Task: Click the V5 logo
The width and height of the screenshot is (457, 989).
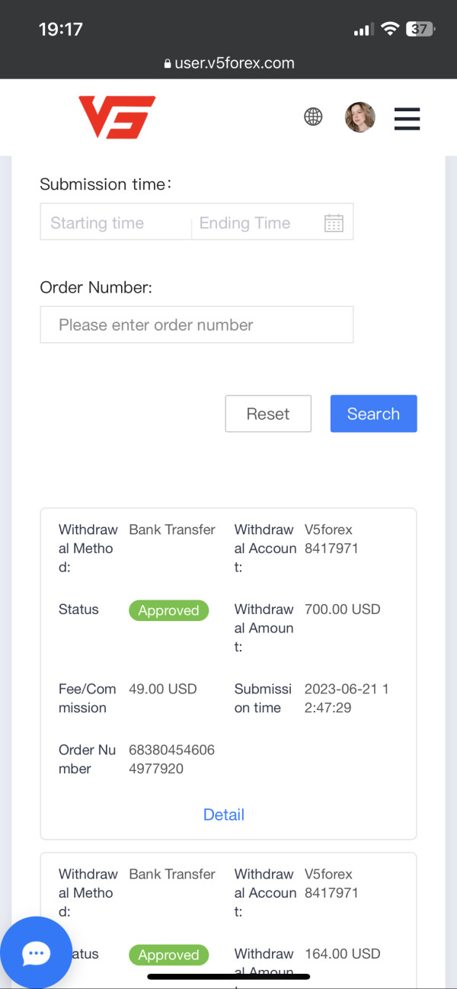Action: [117, 117]
